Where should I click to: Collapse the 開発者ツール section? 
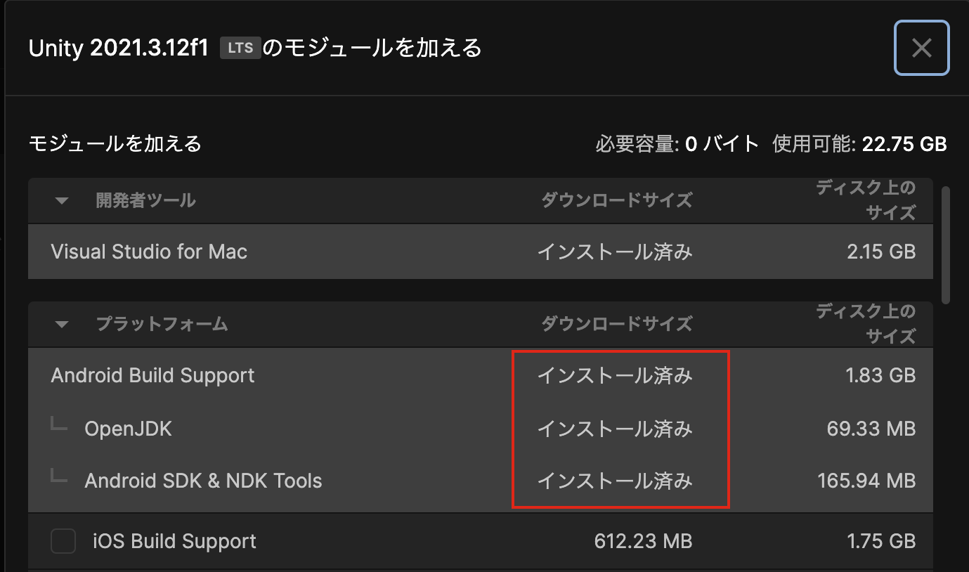62,201
